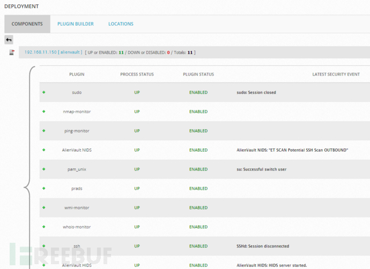
Task: Click 'su: Successful switch user' event
Action: pos(262,169)
